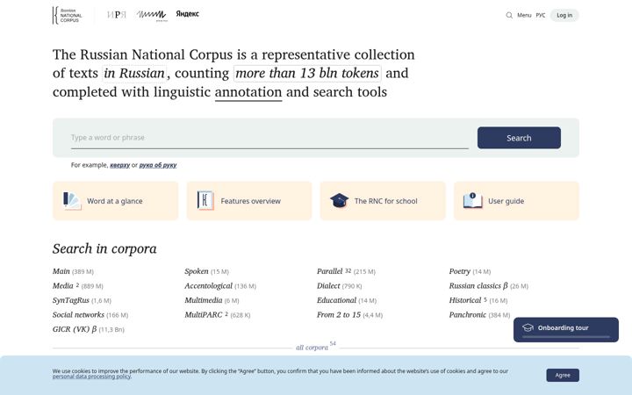632x395 pixels.
Task: Agree to the cookie notice
Action: (563, 376)
